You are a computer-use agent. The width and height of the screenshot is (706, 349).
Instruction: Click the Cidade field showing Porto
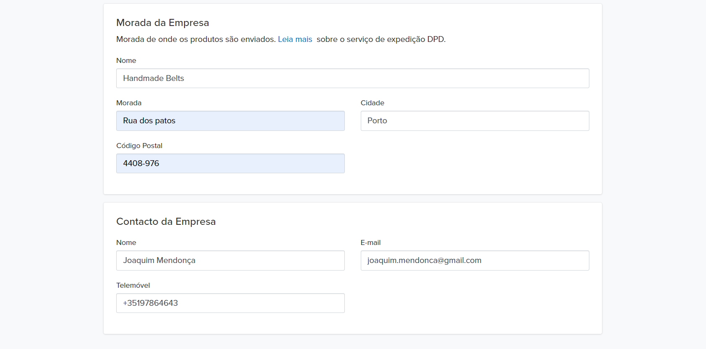474,121
